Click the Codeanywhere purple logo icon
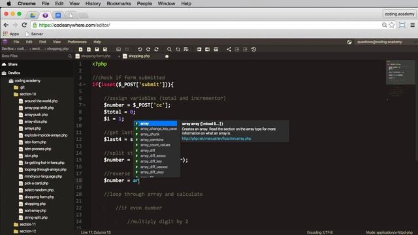 click(x=5, y=42)
